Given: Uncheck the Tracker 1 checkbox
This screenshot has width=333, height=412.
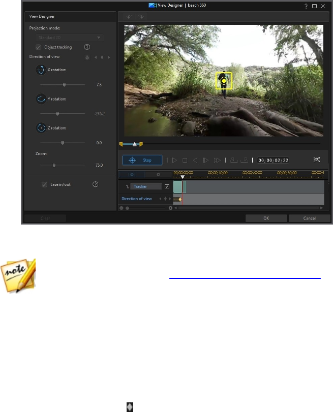Looking at the screenshot, I should click(x=167, y=186).
